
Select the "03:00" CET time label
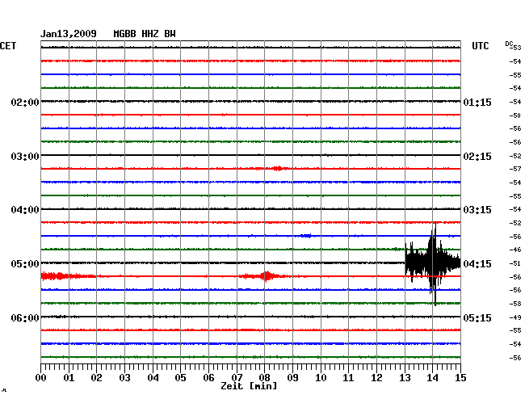coord(25,157)
